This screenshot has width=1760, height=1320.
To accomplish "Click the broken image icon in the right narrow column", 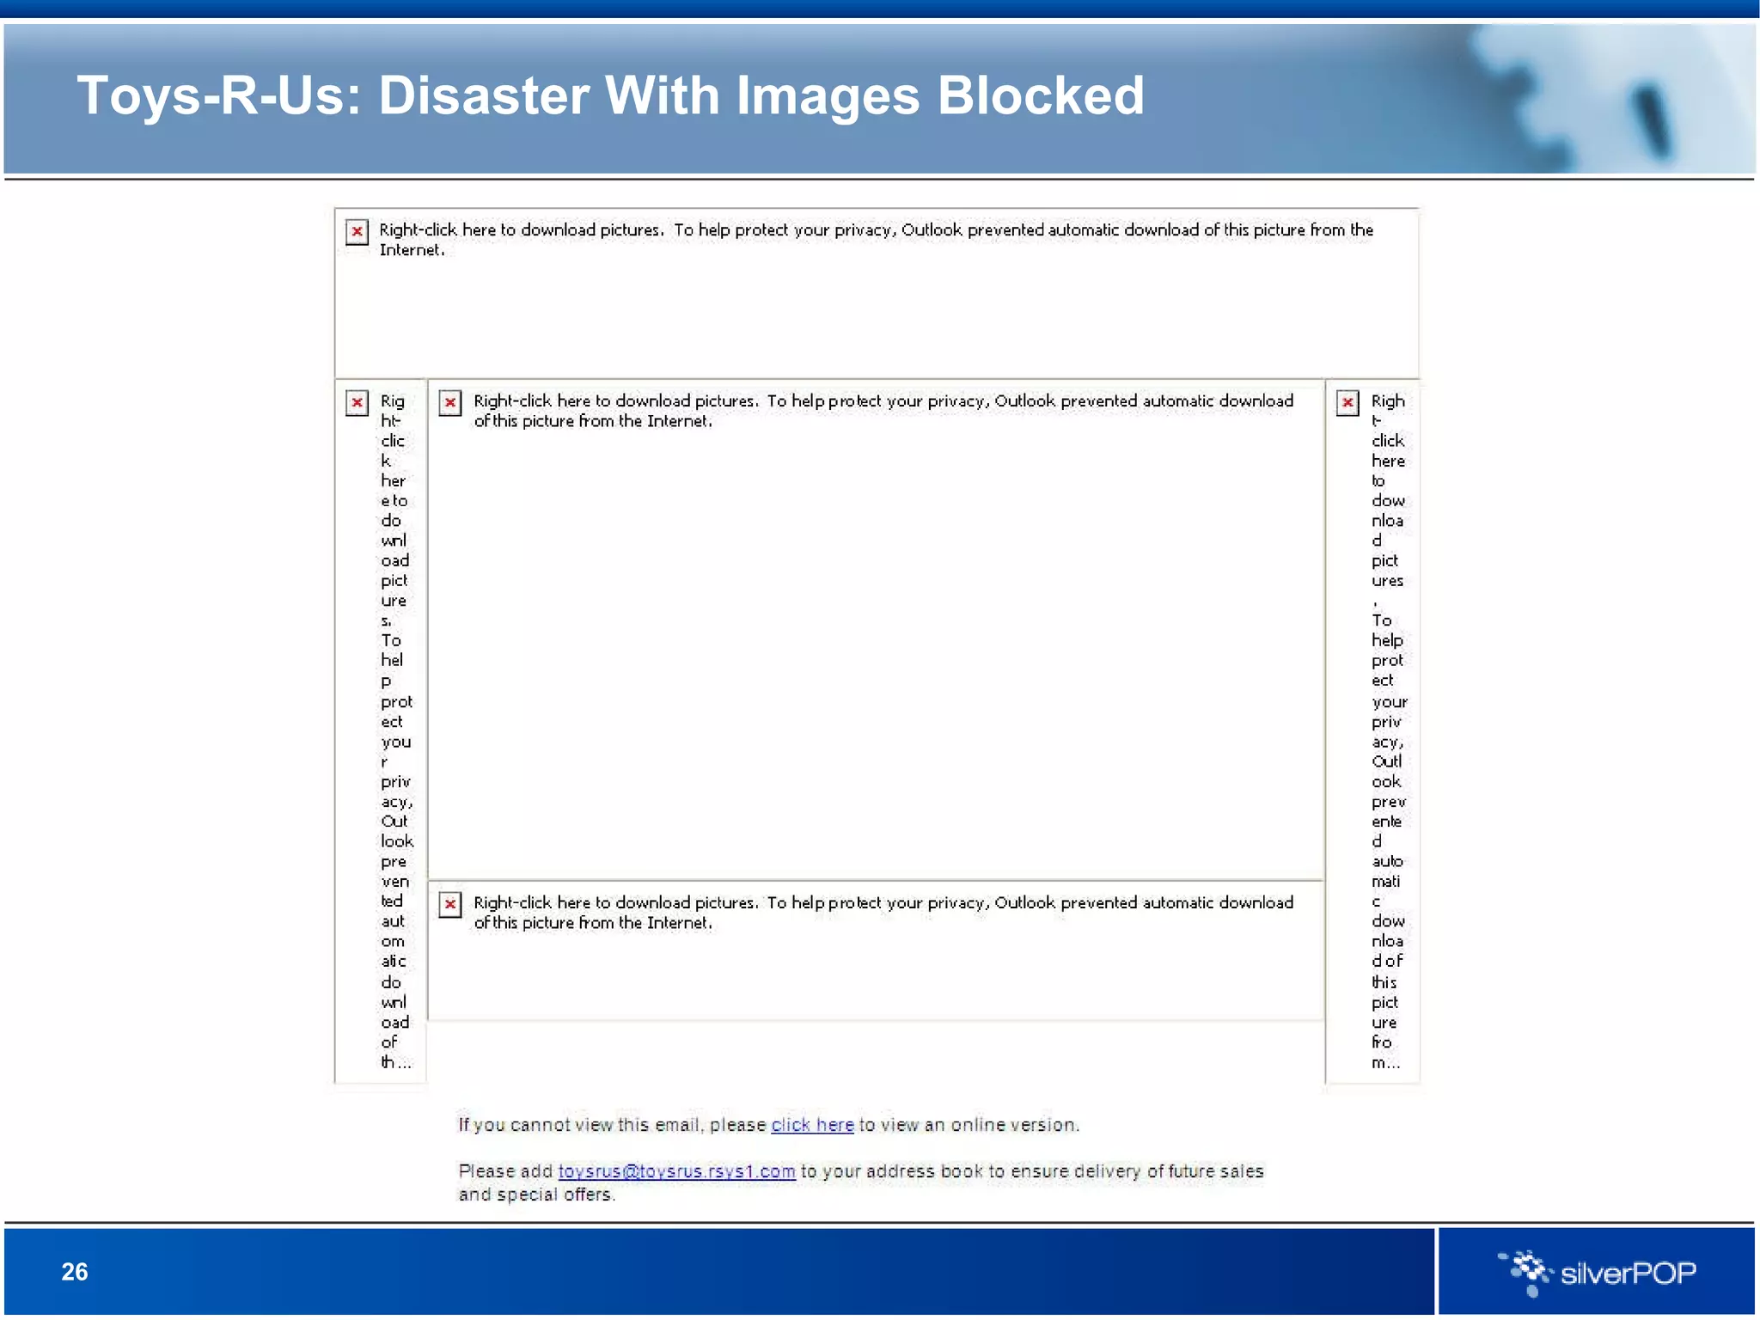I will (x=1347, y=402).
